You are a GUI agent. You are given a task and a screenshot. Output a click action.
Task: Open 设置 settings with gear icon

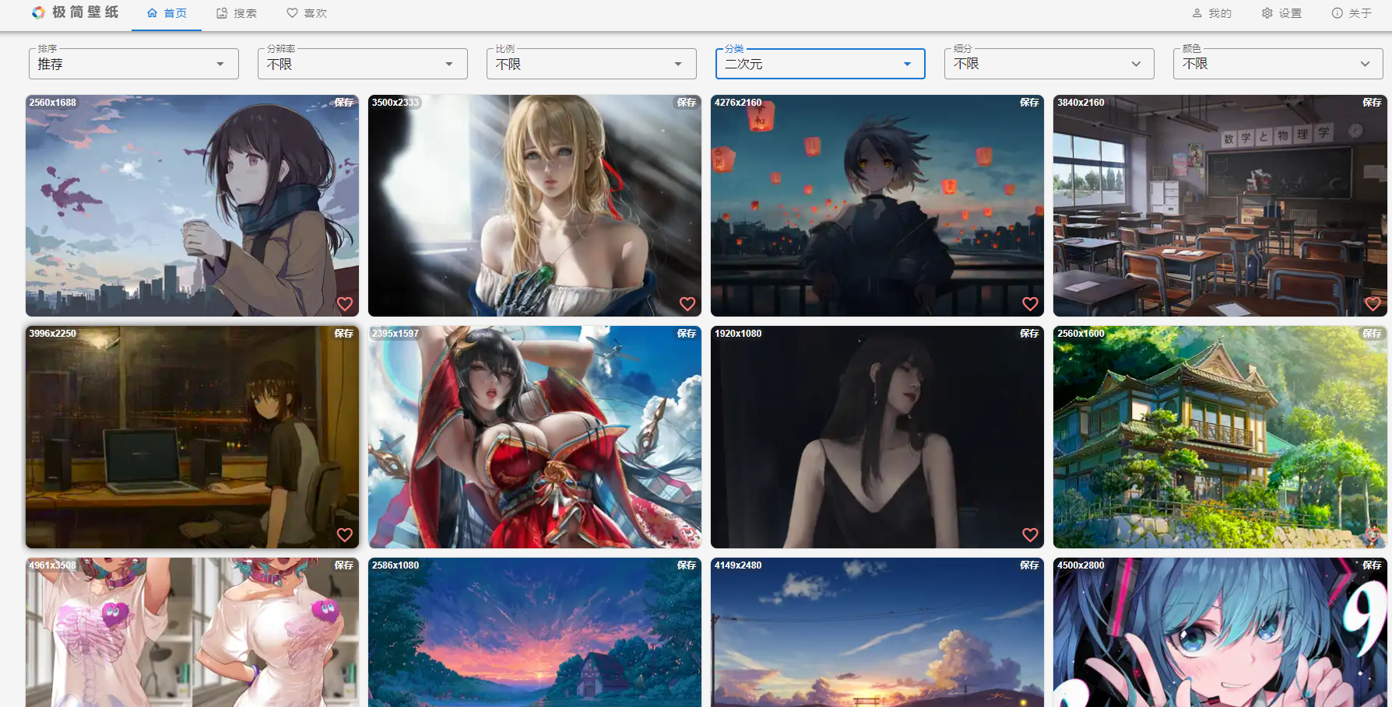pyautogui.click(x=1281, y=13)
